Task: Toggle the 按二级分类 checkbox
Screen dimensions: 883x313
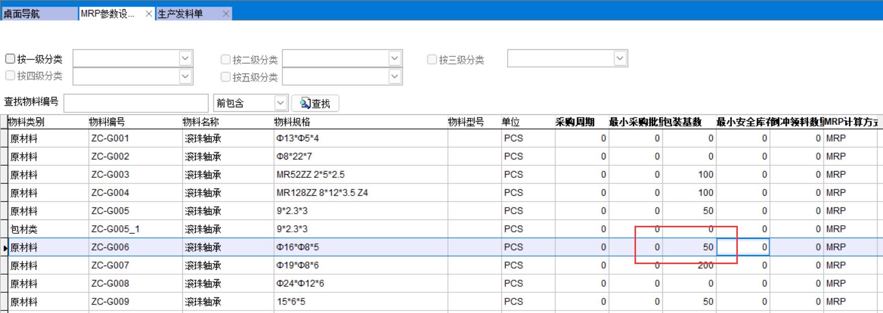Action: (225, 59)
